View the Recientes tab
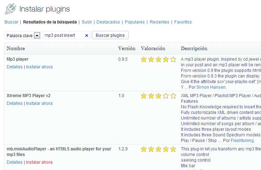 coord(160,22)
